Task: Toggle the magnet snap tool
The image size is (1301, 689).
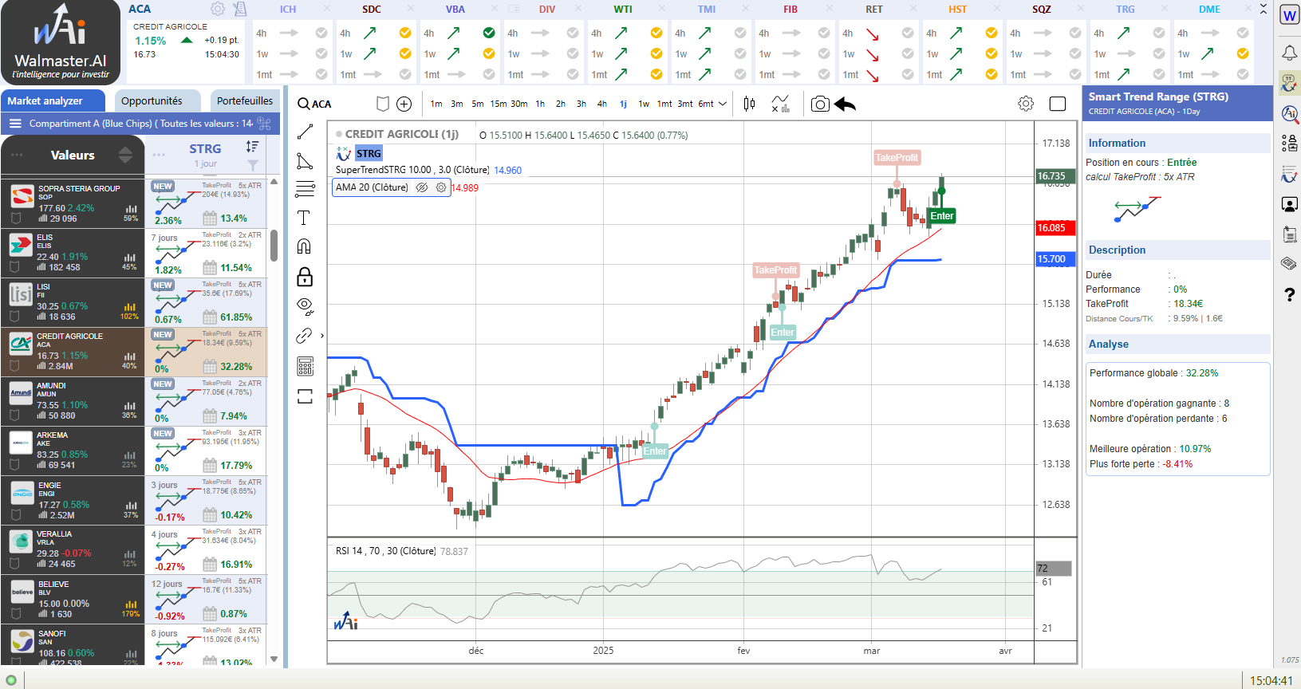Action: tap(304, 246)
